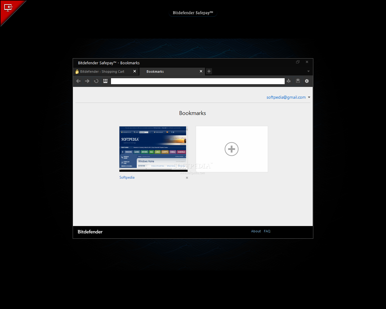Open the bookmarks grid view icon

tap(105, 81)
